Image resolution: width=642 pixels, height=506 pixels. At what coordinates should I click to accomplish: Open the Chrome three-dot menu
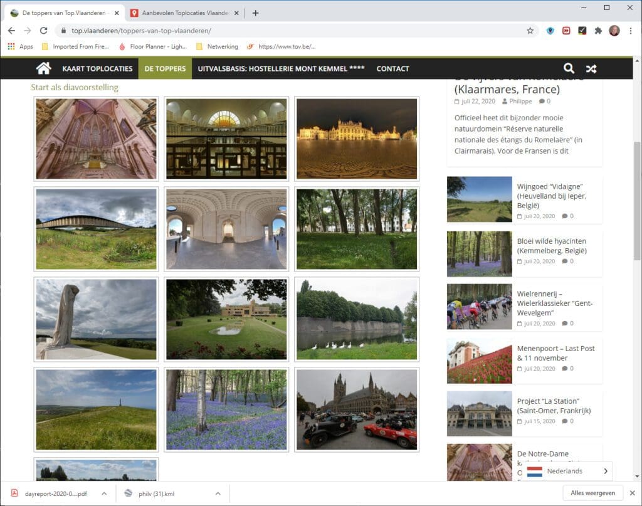[631, 31]
